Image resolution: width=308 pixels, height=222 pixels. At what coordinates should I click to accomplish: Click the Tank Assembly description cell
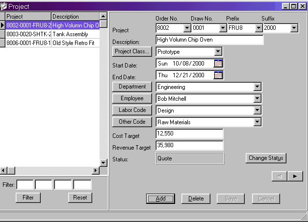tap(76, 34)
